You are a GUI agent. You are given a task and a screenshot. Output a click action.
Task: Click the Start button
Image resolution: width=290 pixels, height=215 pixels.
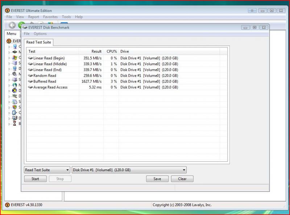[35, 179]
